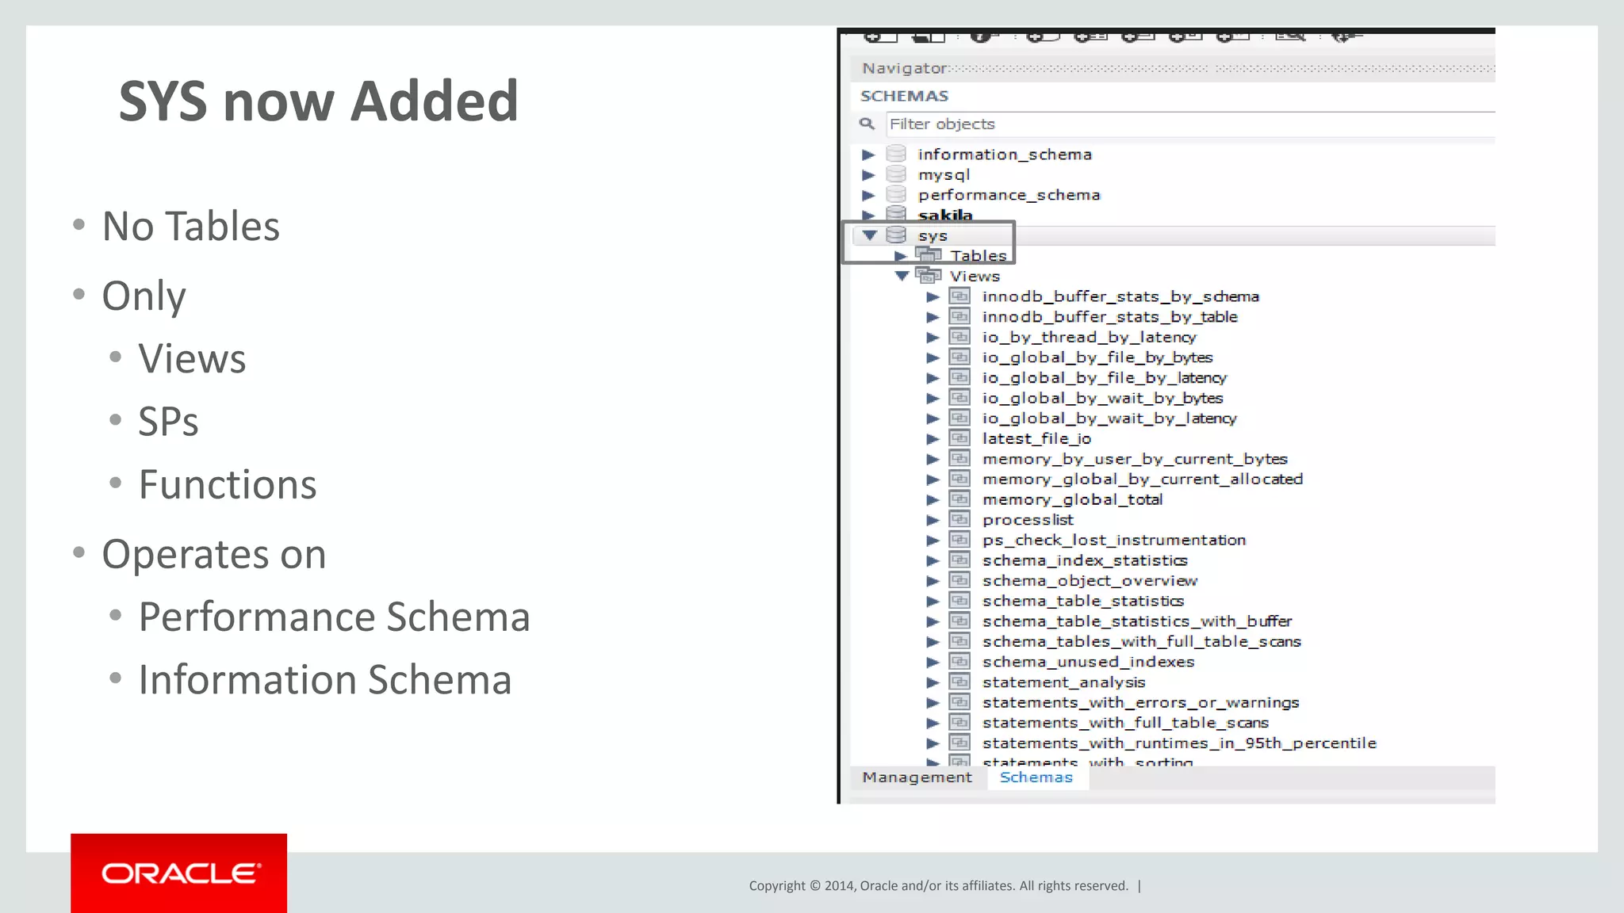Click the view icon of io_global_by_wait_by_bytes
Image resolution: width=1624 pixels, height=913 pixels.
point(959,397)
